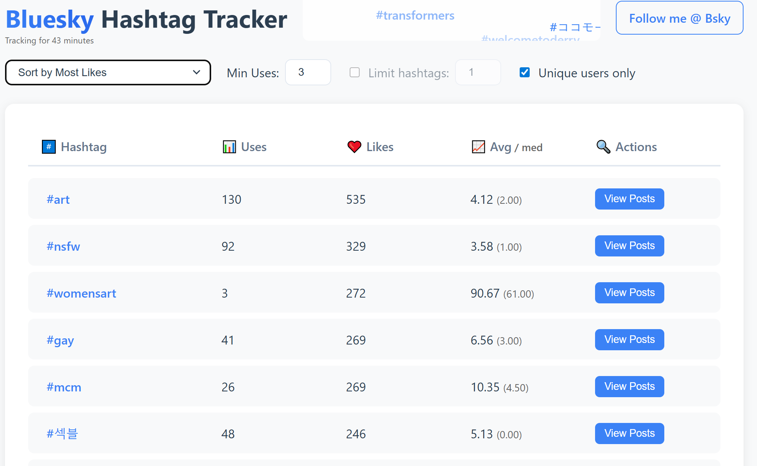
Task: Click the bar chart icon beside Uses
Action: pyautogui.click(x=229, y=146)
